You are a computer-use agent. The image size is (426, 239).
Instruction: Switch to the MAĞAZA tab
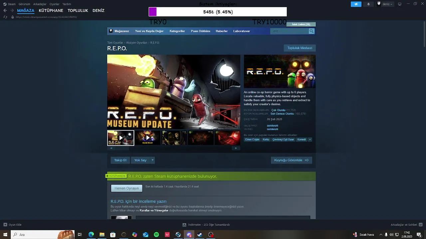tap(26, 10)
